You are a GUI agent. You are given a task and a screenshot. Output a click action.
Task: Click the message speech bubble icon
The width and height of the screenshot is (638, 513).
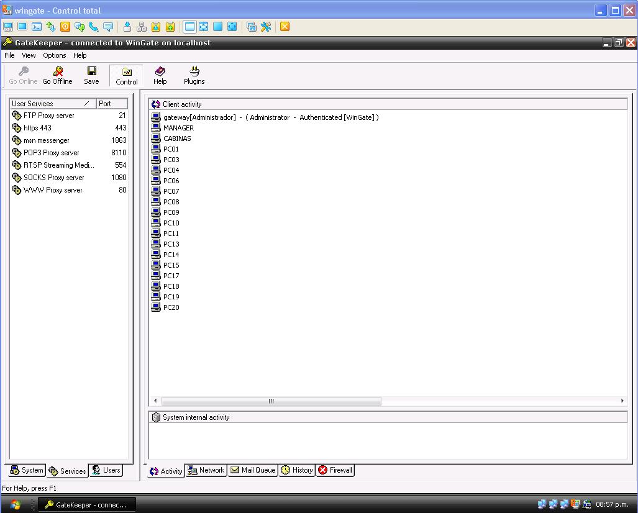click(x=108, y=27)
